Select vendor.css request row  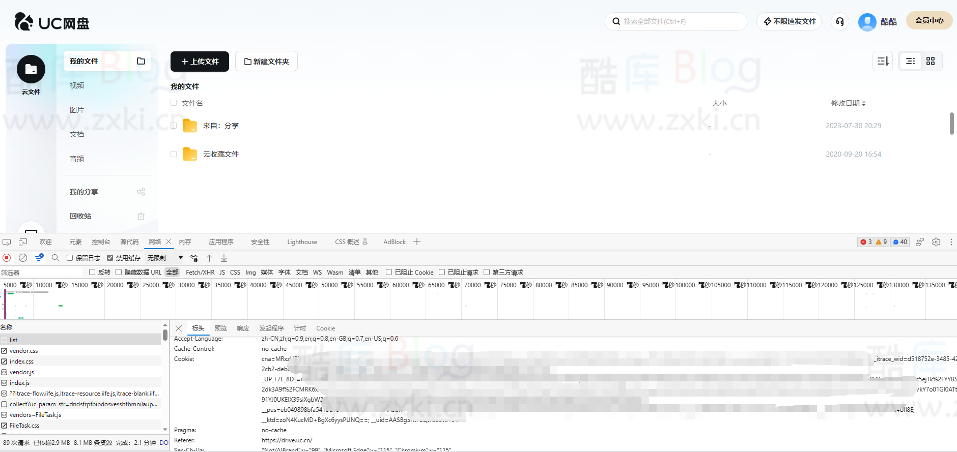[x=80, y=351]
